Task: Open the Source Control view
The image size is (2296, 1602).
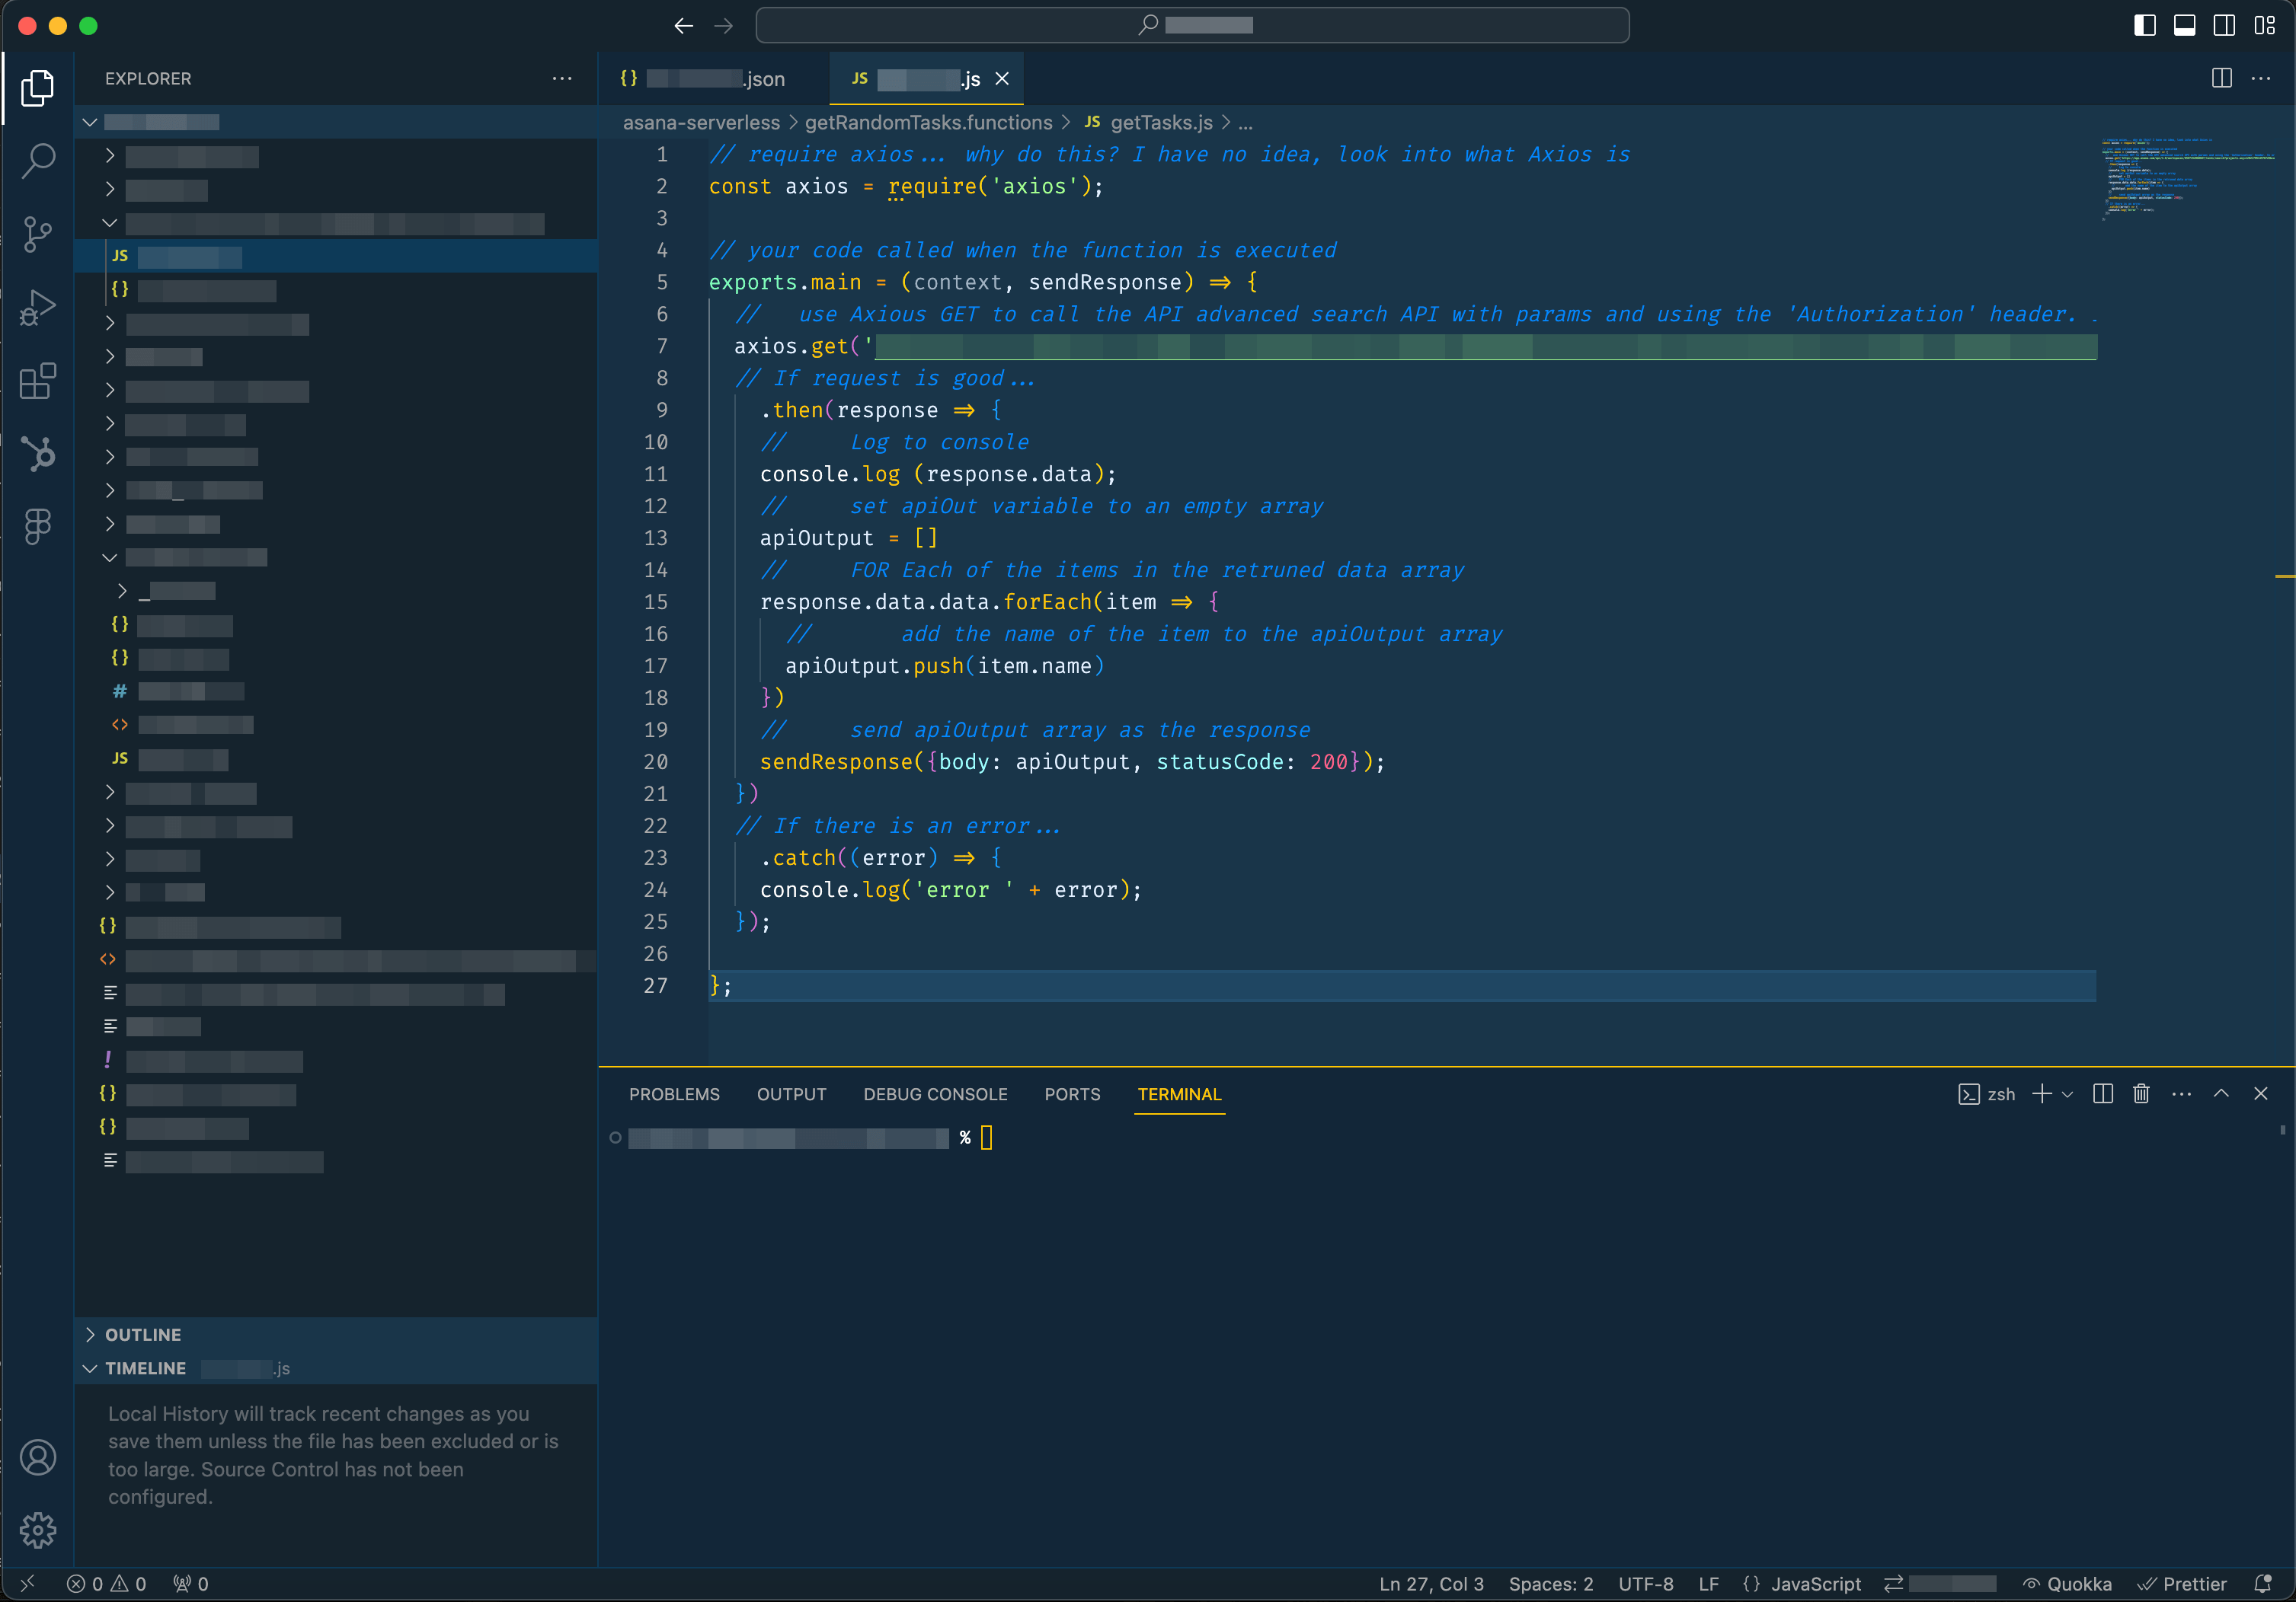Action: [x=38, y=234]
